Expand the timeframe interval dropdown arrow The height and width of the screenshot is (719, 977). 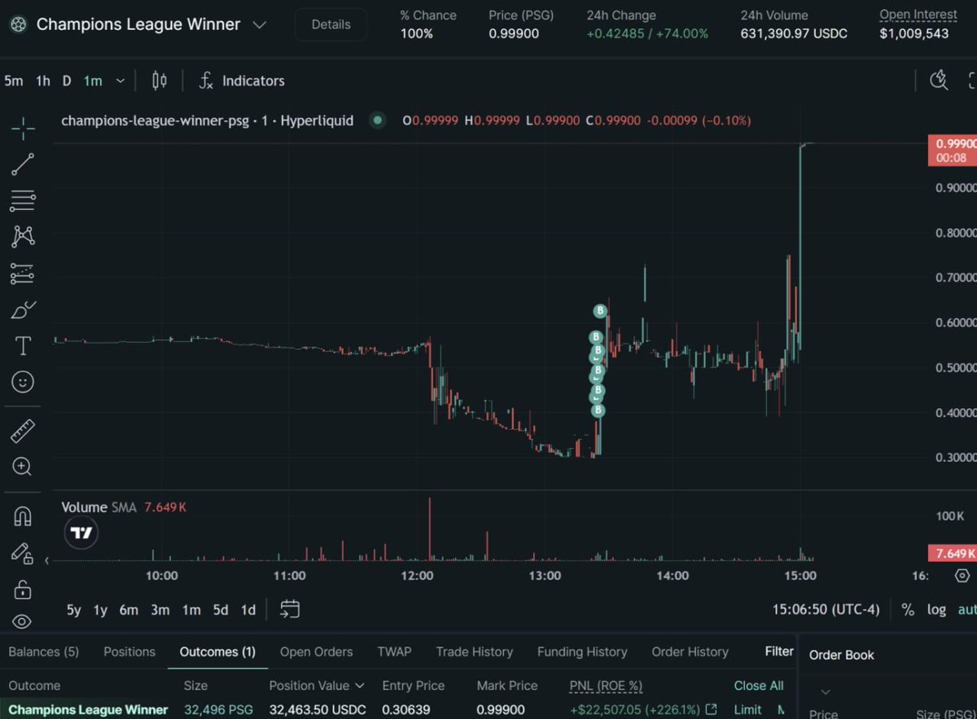pos(120,81)
